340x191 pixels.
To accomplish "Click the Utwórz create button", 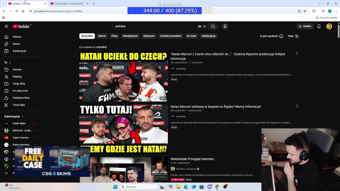I will [305, 26].
